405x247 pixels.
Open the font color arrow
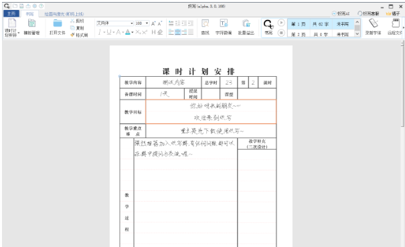point(133,32)
